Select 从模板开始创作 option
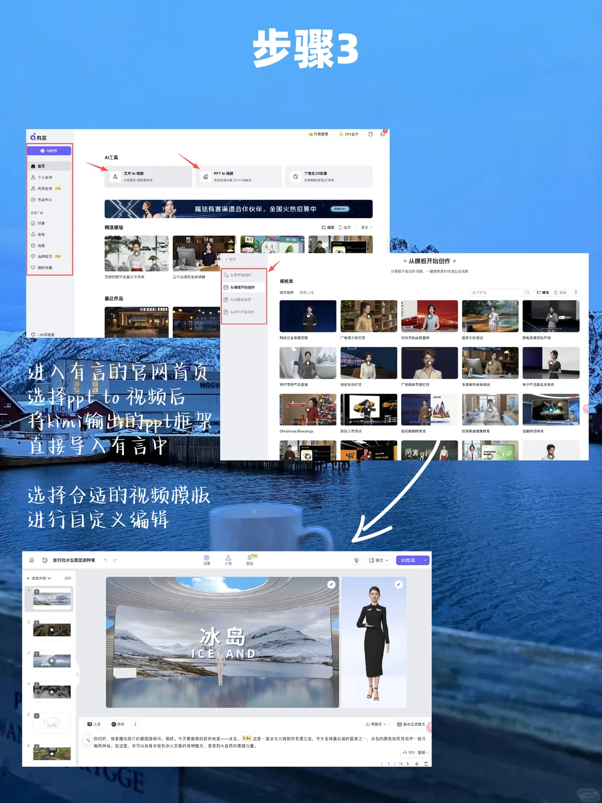This screenshot has width=602, height=803. pos(244,287)
